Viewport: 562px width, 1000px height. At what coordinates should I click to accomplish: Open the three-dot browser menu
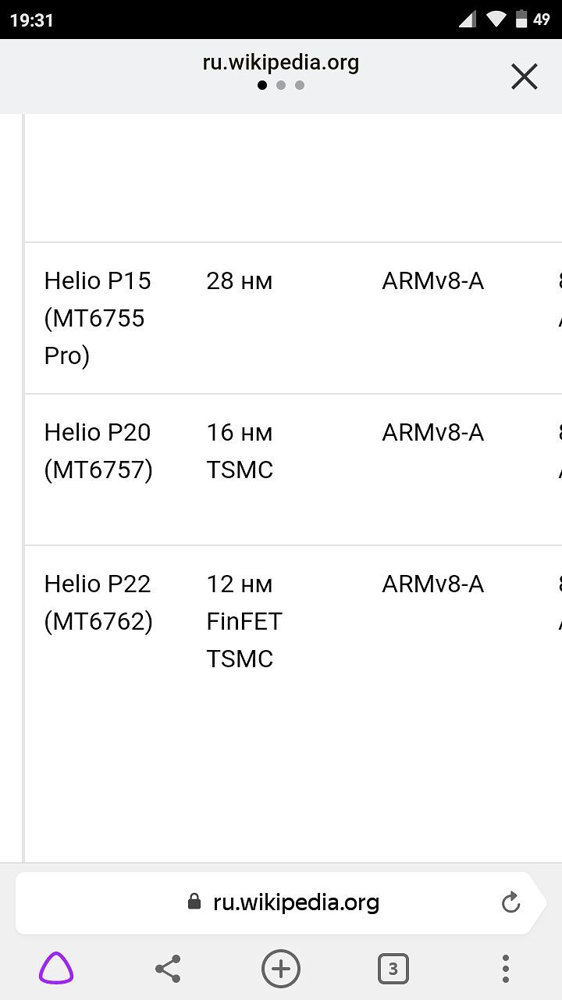point(505,969)
